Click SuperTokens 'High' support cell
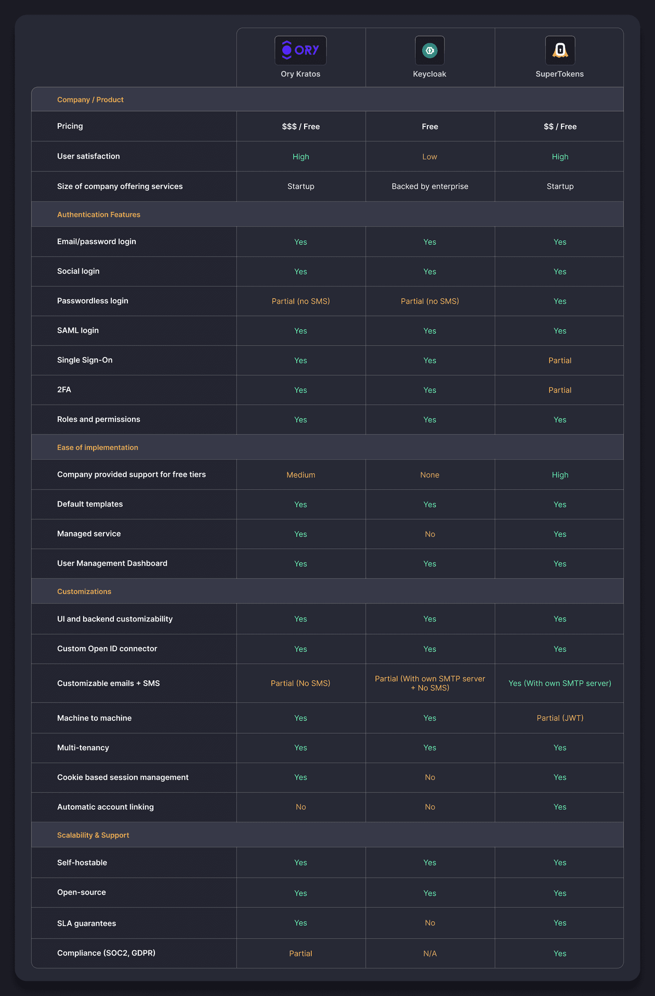 pos(560,475)
